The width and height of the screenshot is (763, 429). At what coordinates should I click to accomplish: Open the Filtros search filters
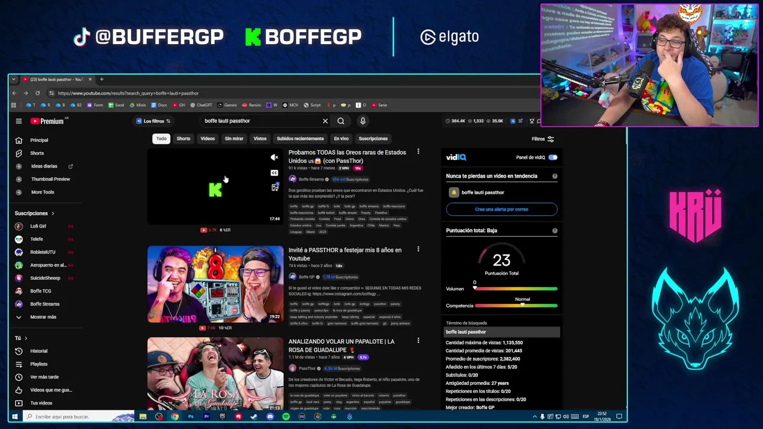[x=542, y=139]
